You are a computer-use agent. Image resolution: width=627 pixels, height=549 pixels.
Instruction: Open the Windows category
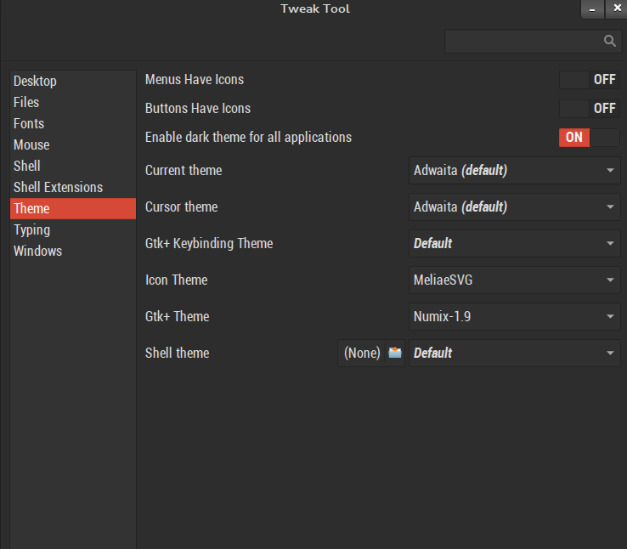point(73,251)
